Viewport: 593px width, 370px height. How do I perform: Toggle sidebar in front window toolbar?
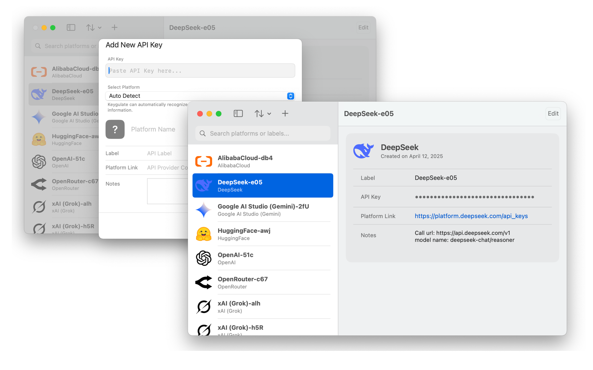point(238,114)
